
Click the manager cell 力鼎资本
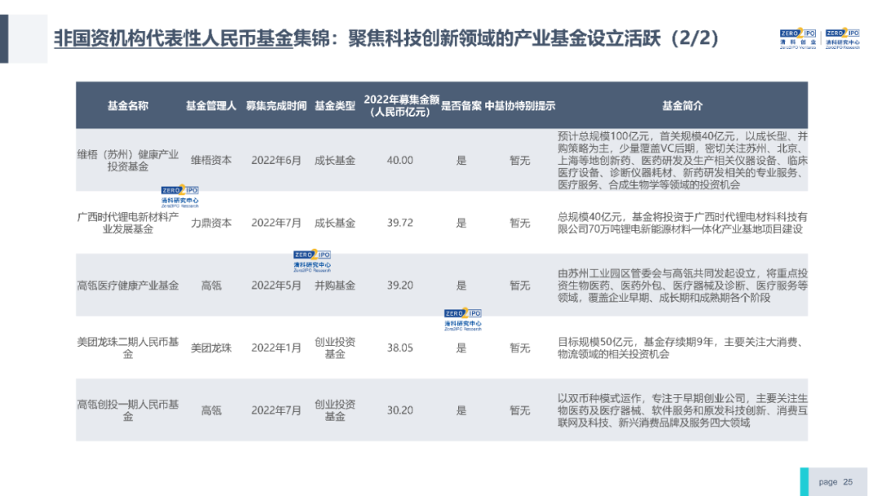[x=211, y=223]
